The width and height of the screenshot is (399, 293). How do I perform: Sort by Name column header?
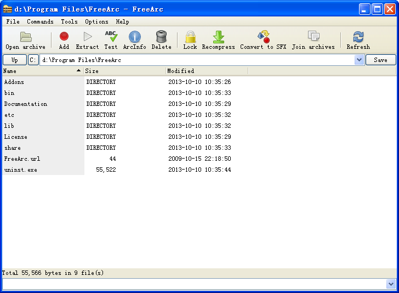(42, 71)
